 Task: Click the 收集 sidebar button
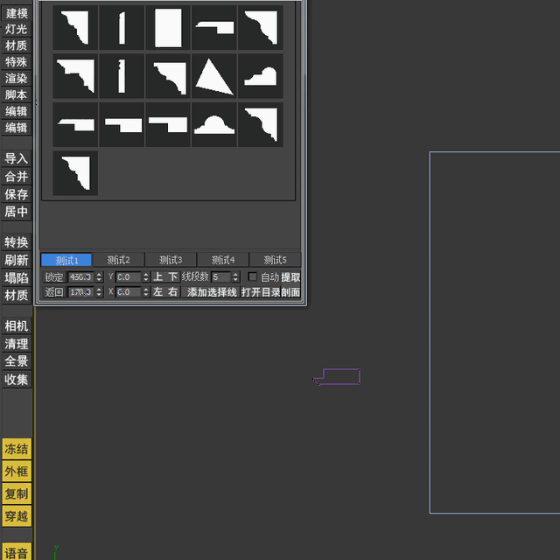tap(17, 379)
